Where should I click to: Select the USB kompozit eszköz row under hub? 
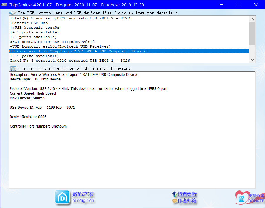tap(129, 28)
